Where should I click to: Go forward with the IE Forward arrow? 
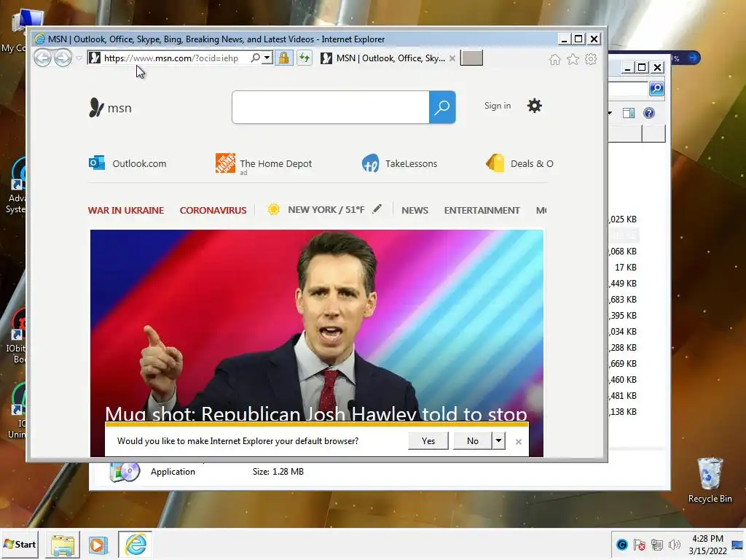[63, 58]
